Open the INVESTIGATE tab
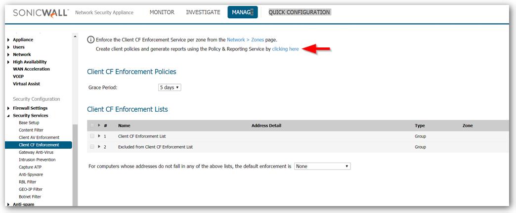 (x=203, y=12)
